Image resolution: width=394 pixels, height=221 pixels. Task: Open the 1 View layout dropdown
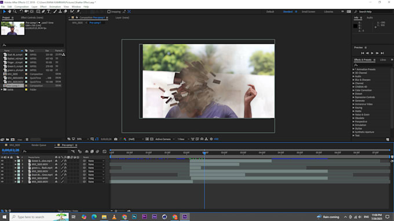coord(183,139)
